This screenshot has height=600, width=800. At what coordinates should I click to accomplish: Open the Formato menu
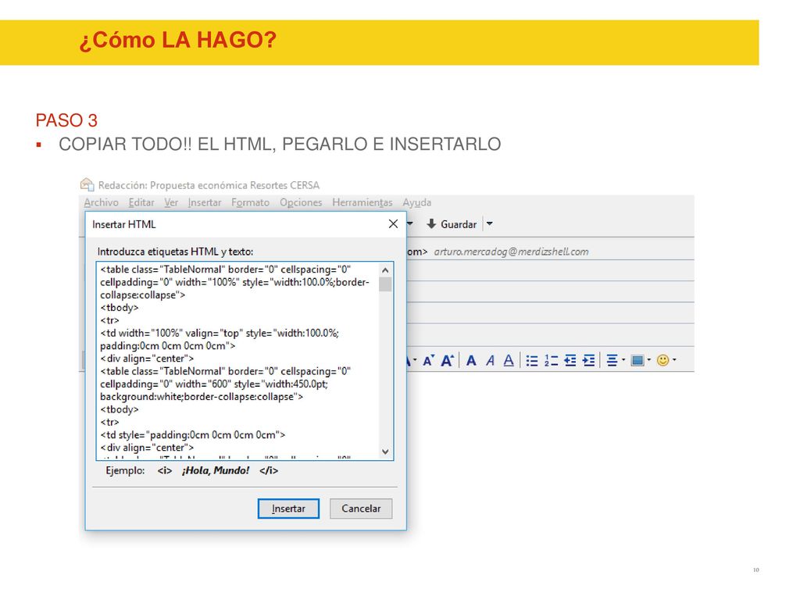pyautogui.click(x=250, y=202)
